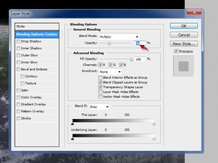Screen dimensions: 218x163
Task: Click the This Layer gradient bar
Action: click(x=113, y=120)
